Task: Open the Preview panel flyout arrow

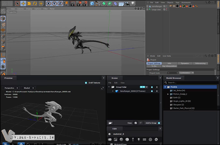Action: tap(104, 78)
